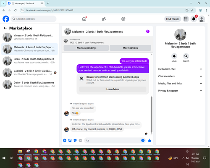This screenshot has width=210, height=168.
Task: Attach a file with the photo icon
Action: [70, 140]
